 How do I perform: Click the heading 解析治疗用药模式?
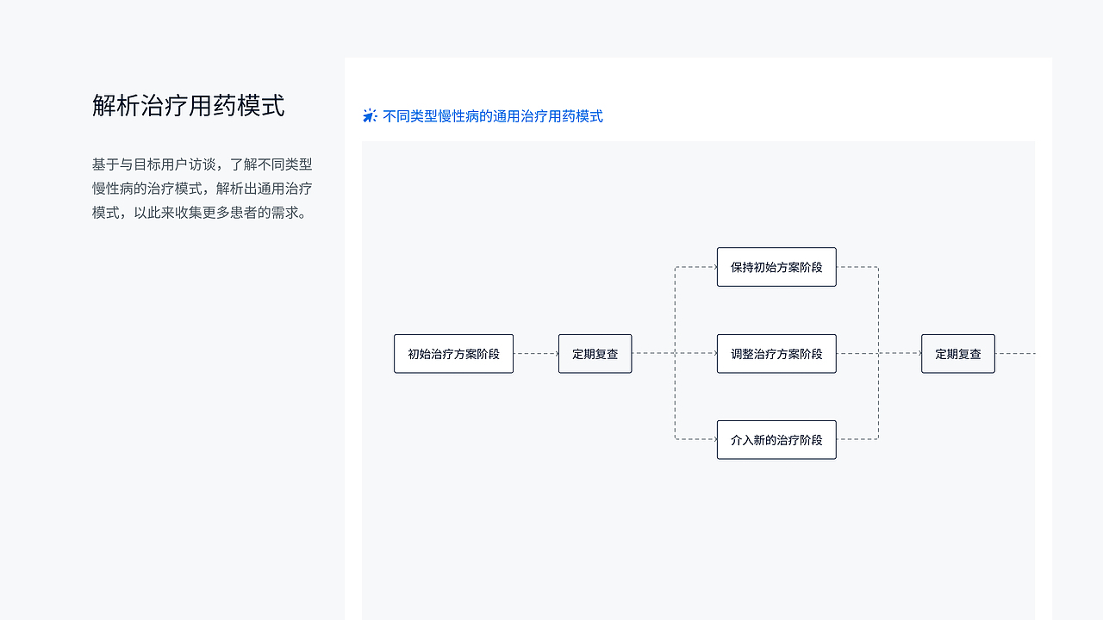point(188,106)
